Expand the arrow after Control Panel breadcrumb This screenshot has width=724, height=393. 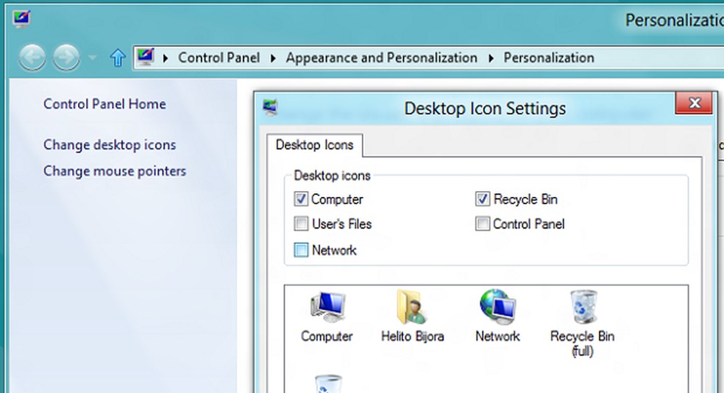[273, 58]
